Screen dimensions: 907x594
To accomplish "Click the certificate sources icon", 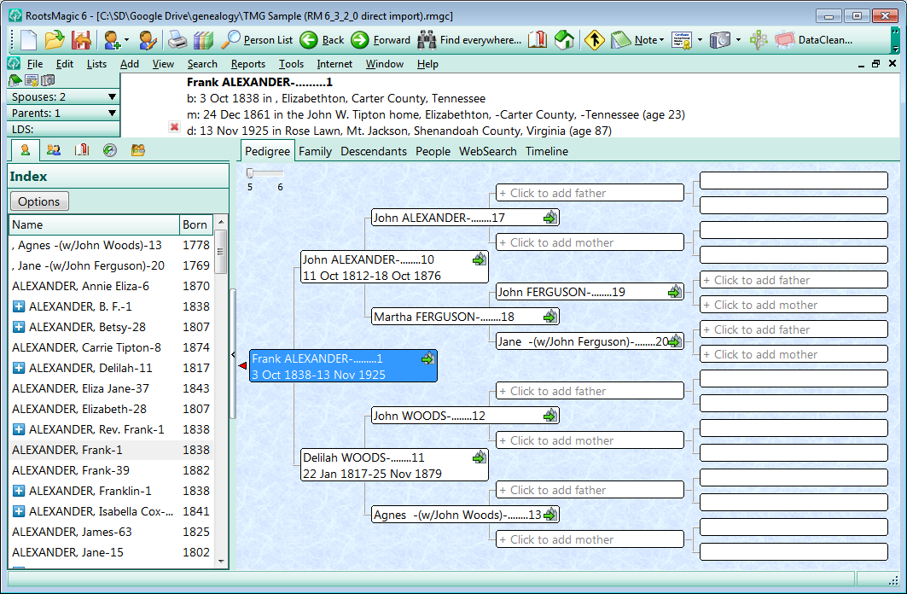I will 682,40.
